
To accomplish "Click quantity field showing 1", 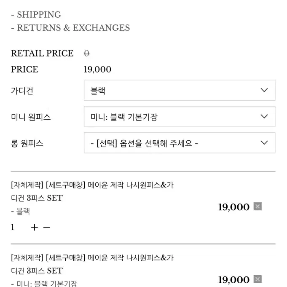I will pos(13,227).
